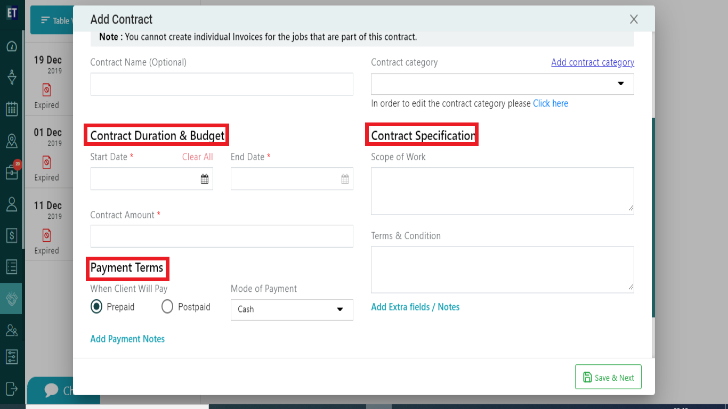The width and height of the screenshot is (728, 409).
Task: Click the Scope of Work text area
Action: click(x=503, y=191)
